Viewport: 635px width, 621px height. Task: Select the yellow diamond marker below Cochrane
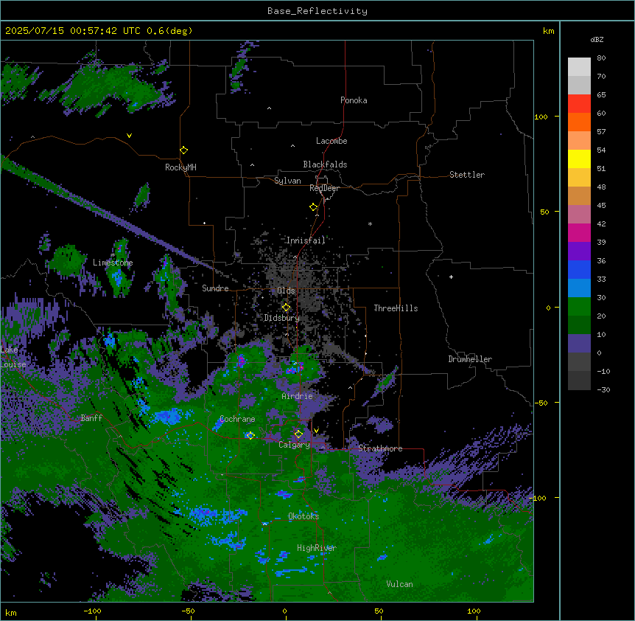tap(250, 435)
